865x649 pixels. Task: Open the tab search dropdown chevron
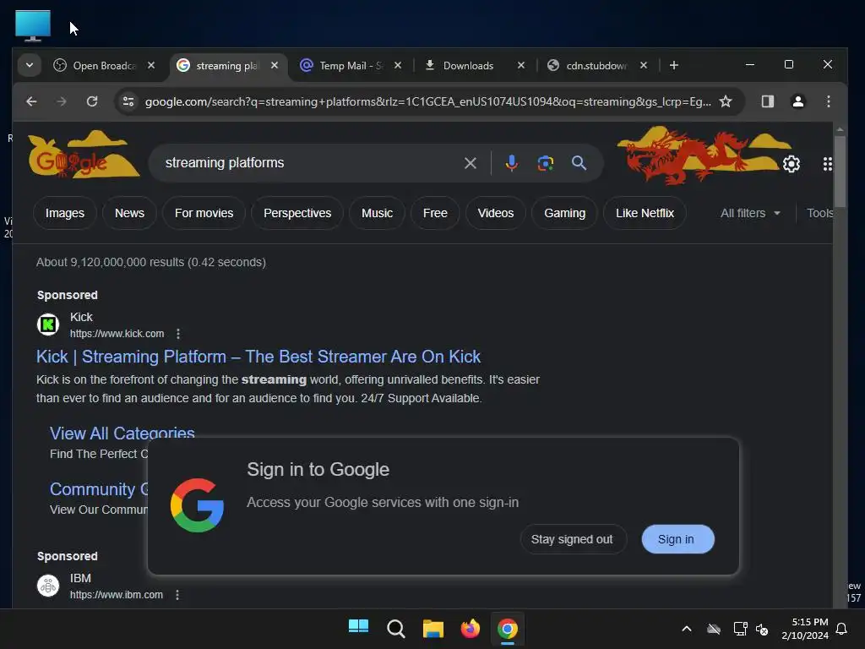coord(30,65)
